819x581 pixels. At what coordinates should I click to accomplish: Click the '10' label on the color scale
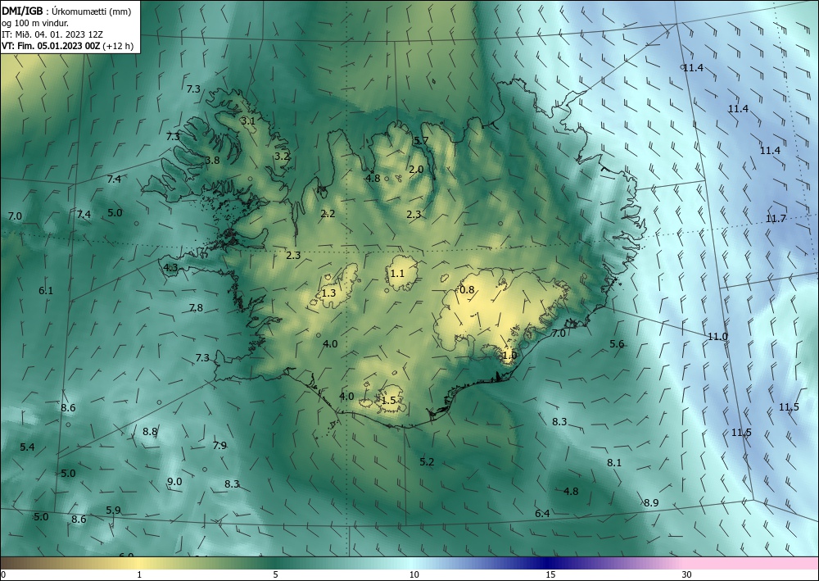414,574
